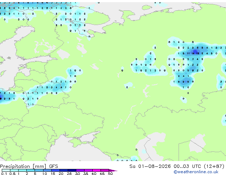The image size is (226, 175).
Task: Click the map precipitation value '14'
Action: (x=193, y=54)
